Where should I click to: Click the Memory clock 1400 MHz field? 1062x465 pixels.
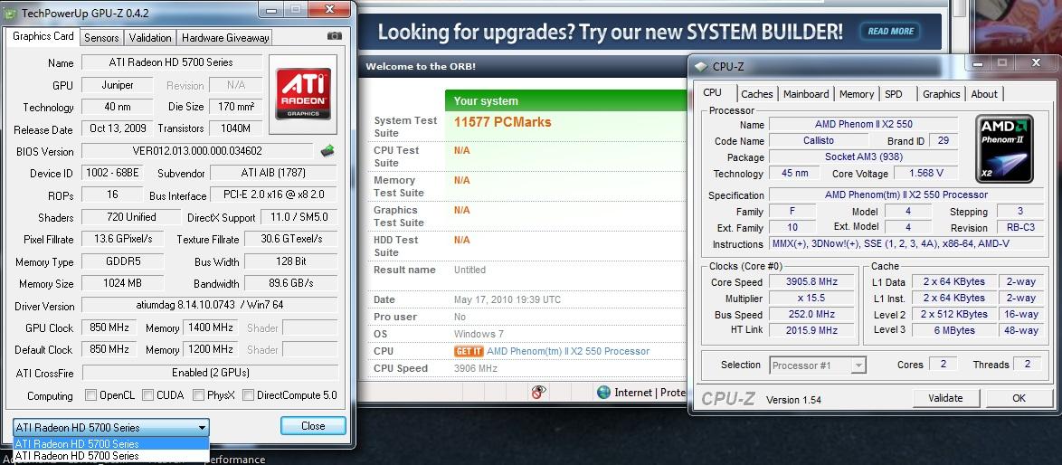click(x=210, y=327)
